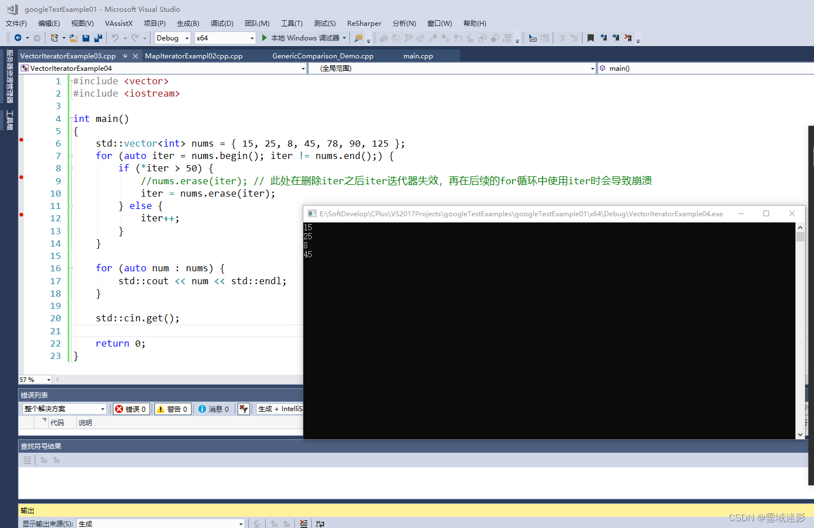Screen dimensions: 814x528
Task: Clear all bookmarks icon
Action: click(x=628, y=38)
